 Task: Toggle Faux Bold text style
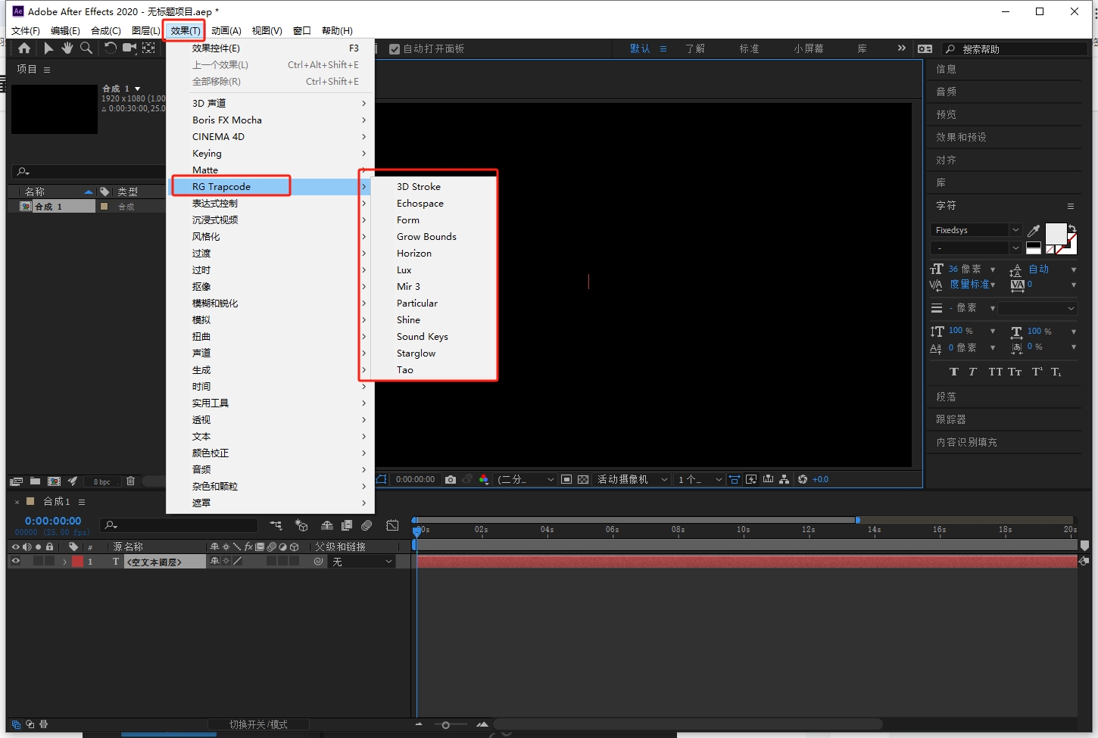953,372
